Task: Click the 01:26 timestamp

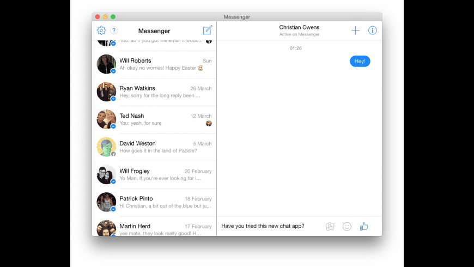Action: [296, 48]
